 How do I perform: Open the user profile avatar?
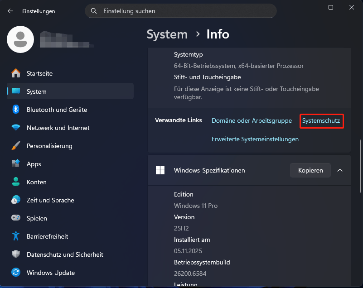pyautogui.click(x=20, y=39)
